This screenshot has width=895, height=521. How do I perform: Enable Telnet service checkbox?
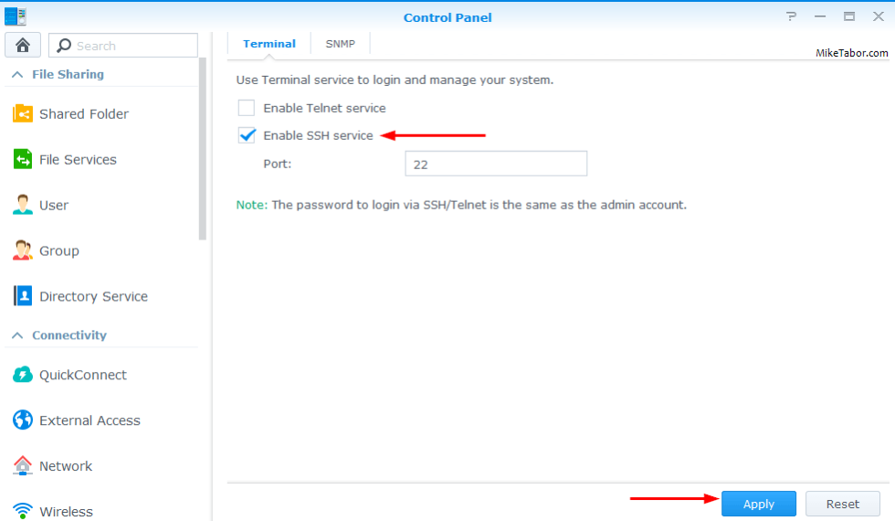[247, 108]
